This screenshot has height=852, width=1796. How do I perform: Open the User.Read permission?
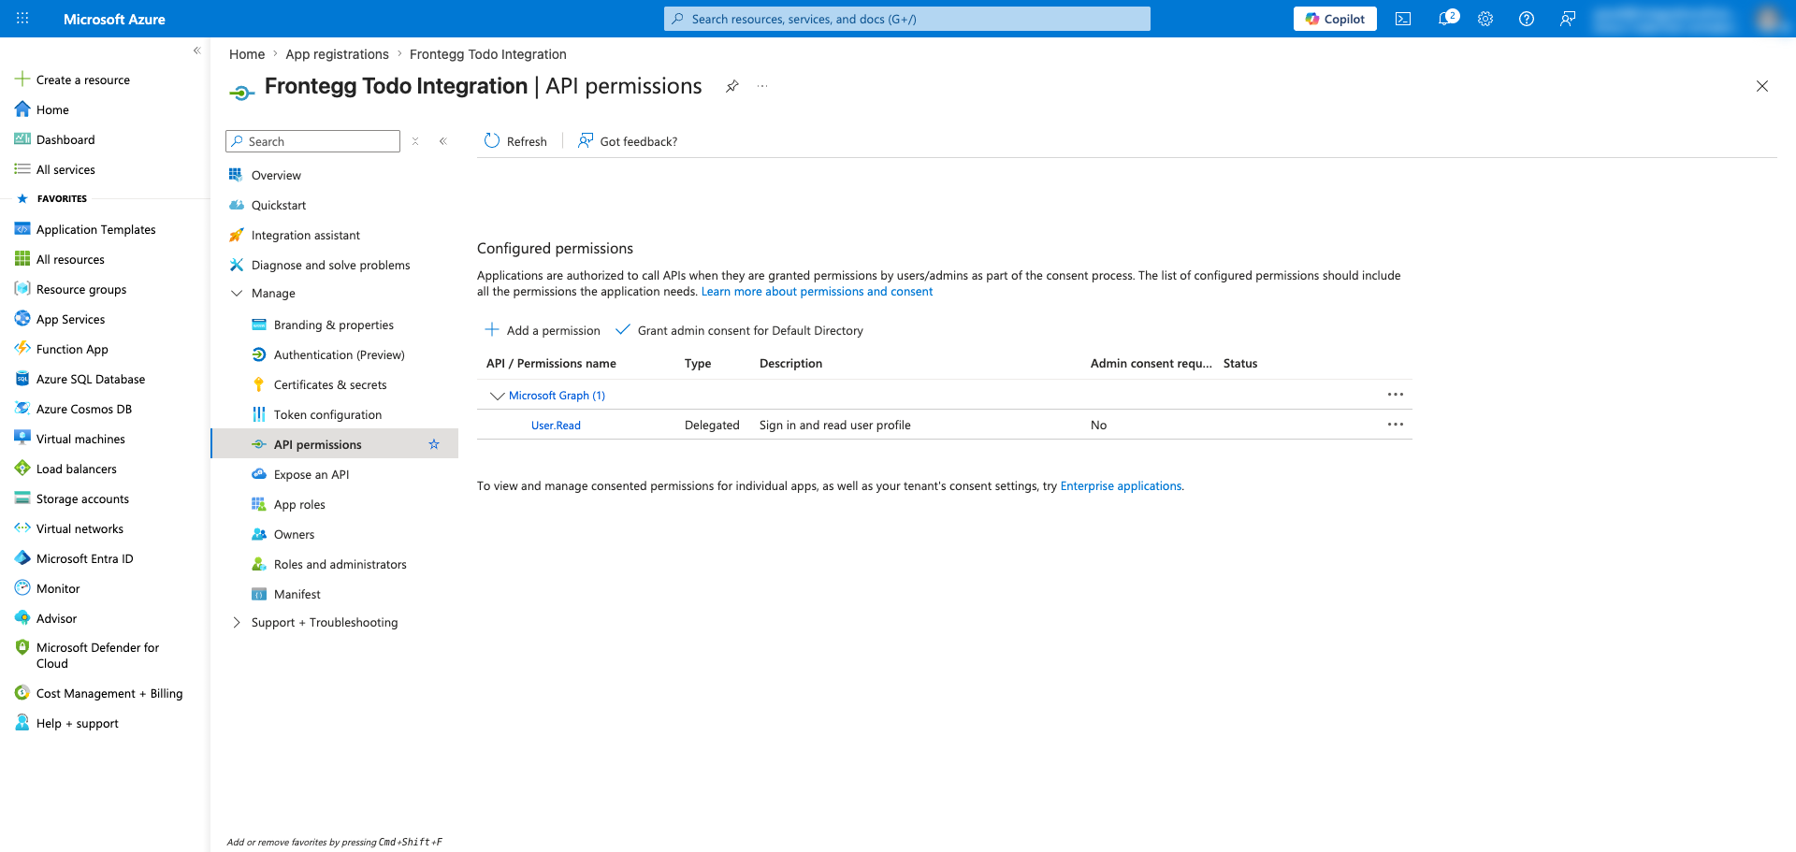pyautogui.click(x=556, y=426)
